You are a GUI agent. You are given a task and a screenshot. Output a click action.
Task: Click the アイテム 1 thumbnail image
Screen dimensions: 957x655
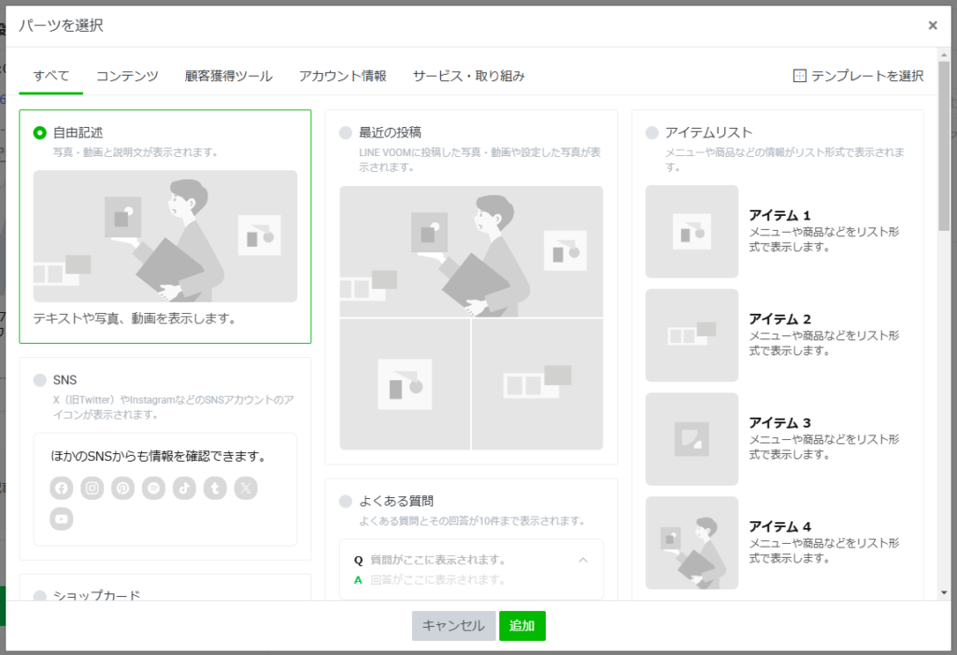coord(692,232)
